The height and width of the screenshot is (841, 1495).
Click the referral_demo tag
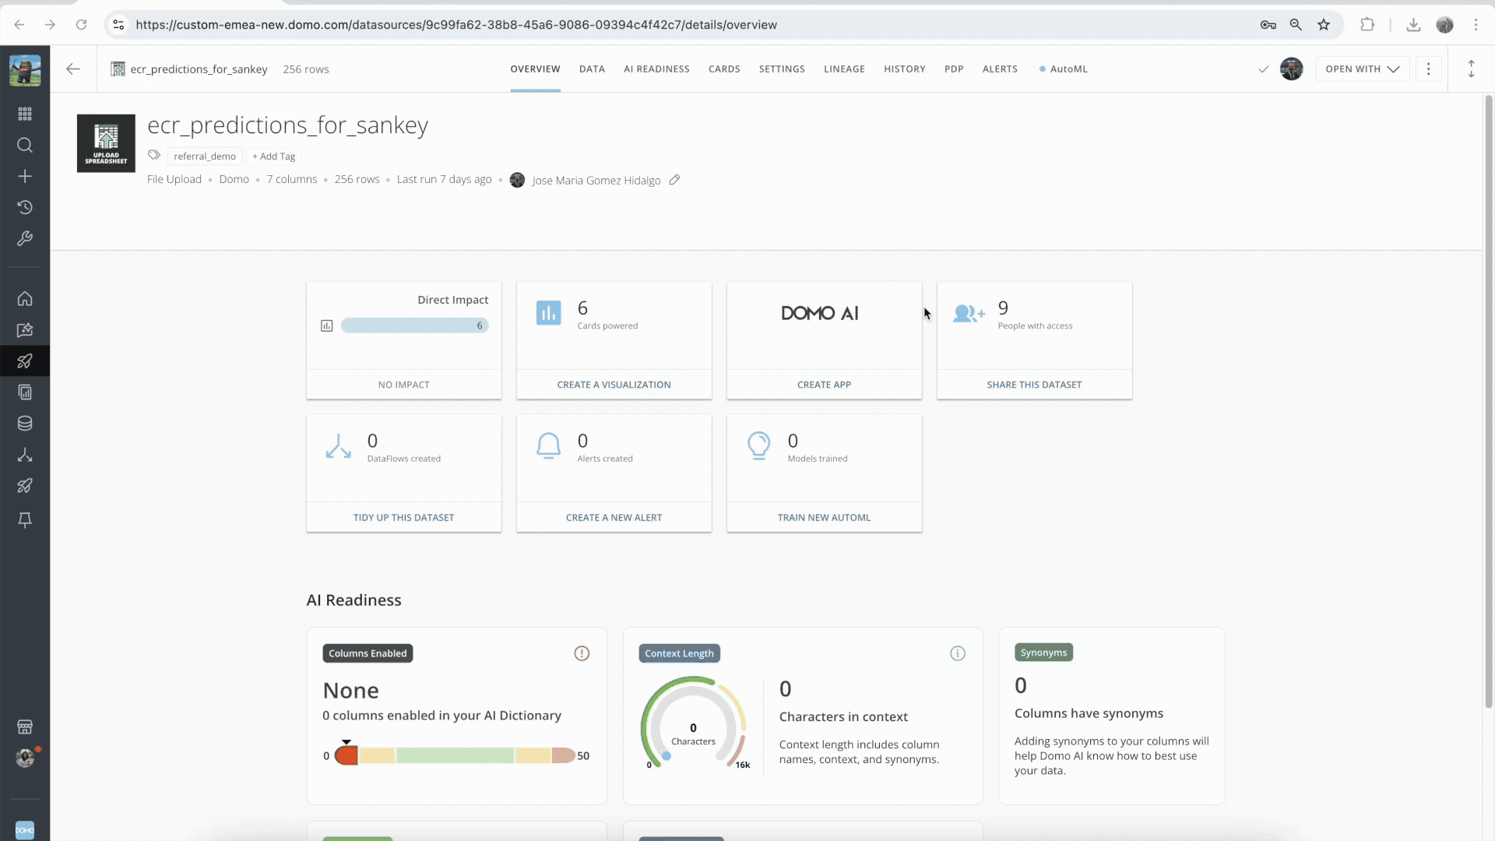[205, 157]
